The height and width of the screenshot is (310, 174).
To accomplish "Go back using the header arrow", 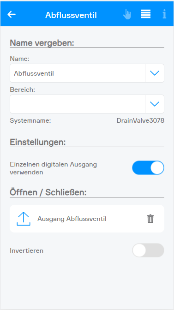I will 12,14.
